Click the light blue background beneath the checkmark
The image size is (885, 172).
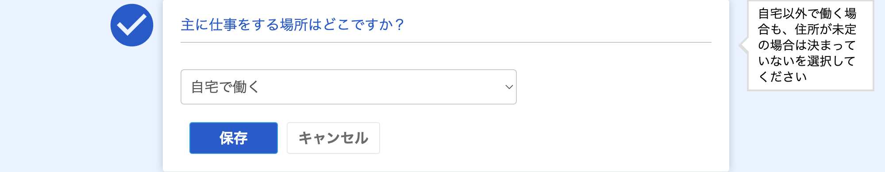132,110
